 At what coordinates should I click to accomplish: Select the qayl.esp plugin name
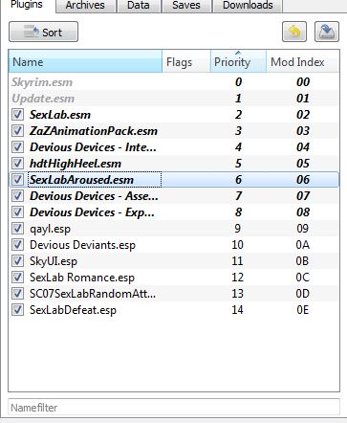coord(50,229)
